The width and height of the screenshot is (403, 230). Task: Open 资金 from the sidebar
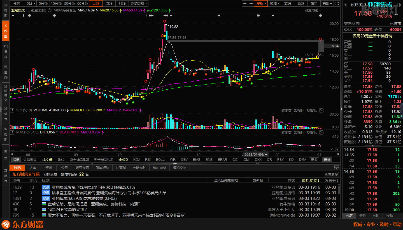(x=6, y=155)
